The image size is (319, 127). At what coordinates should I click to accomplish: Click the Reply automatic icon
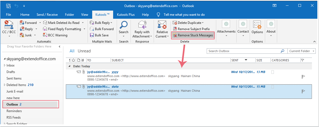[x=22, y=29]
